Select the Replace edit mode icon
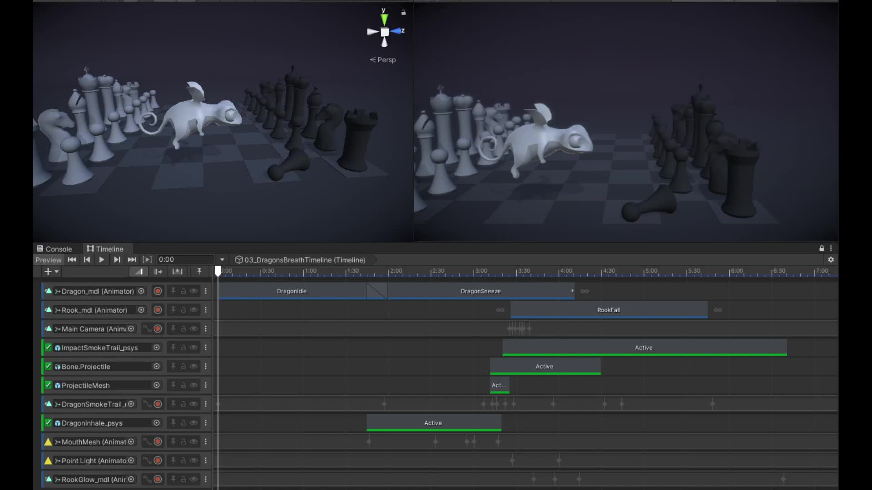The width and height of the screenshot is (872, 490). [x=178, y=271]
